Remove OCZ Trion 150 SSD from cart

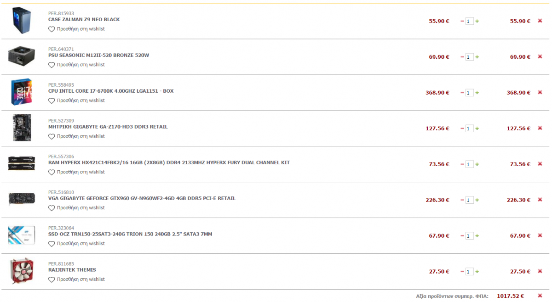pyautogui.click(x=540, y=235)
